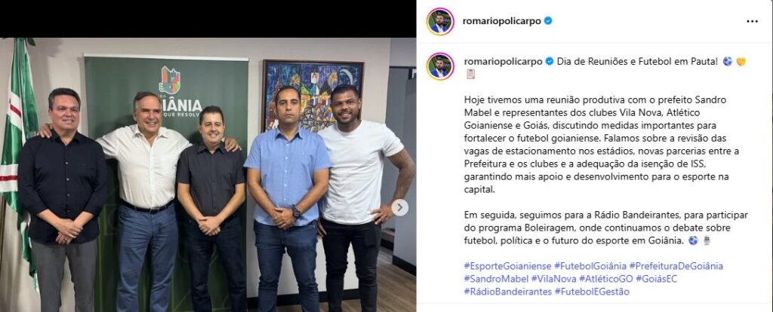Click the group photo of five men
The image size is (773, 312).
pos(208,175)
